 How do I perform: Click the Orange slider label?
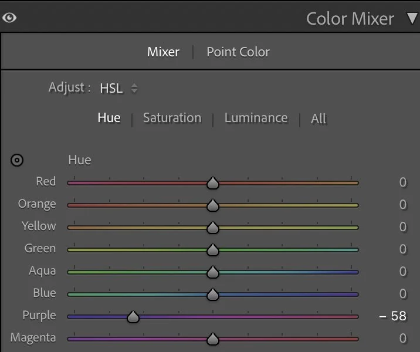[x=37, y=204]
